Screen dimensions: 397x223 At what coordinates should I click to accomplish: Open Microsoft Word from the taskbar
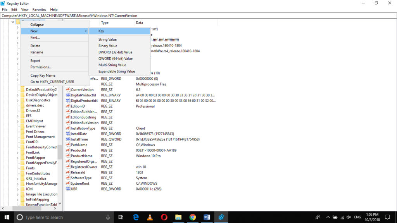coord(207,217)
